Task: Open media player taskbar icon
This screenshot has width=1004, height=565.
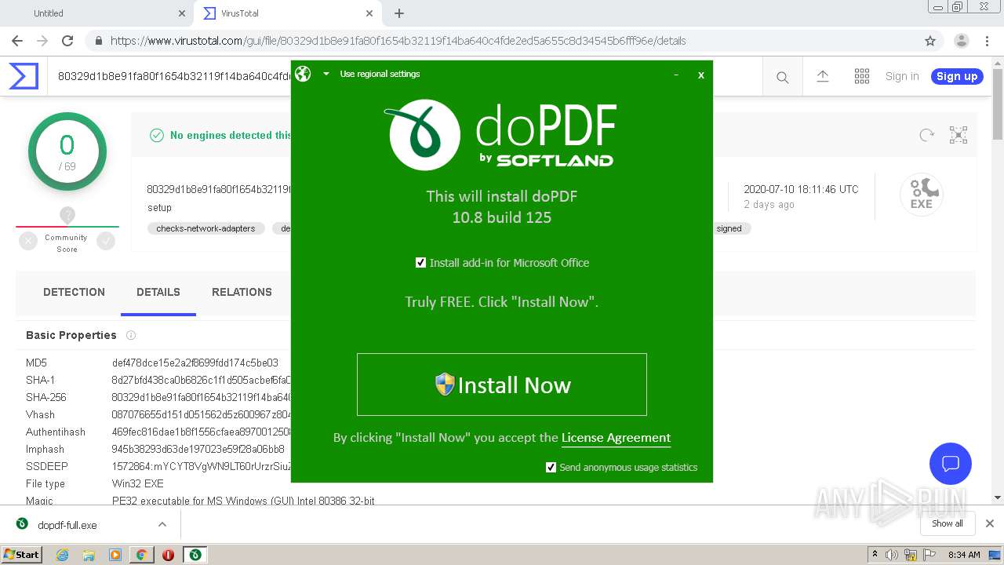Action: [x=115, y=555]
